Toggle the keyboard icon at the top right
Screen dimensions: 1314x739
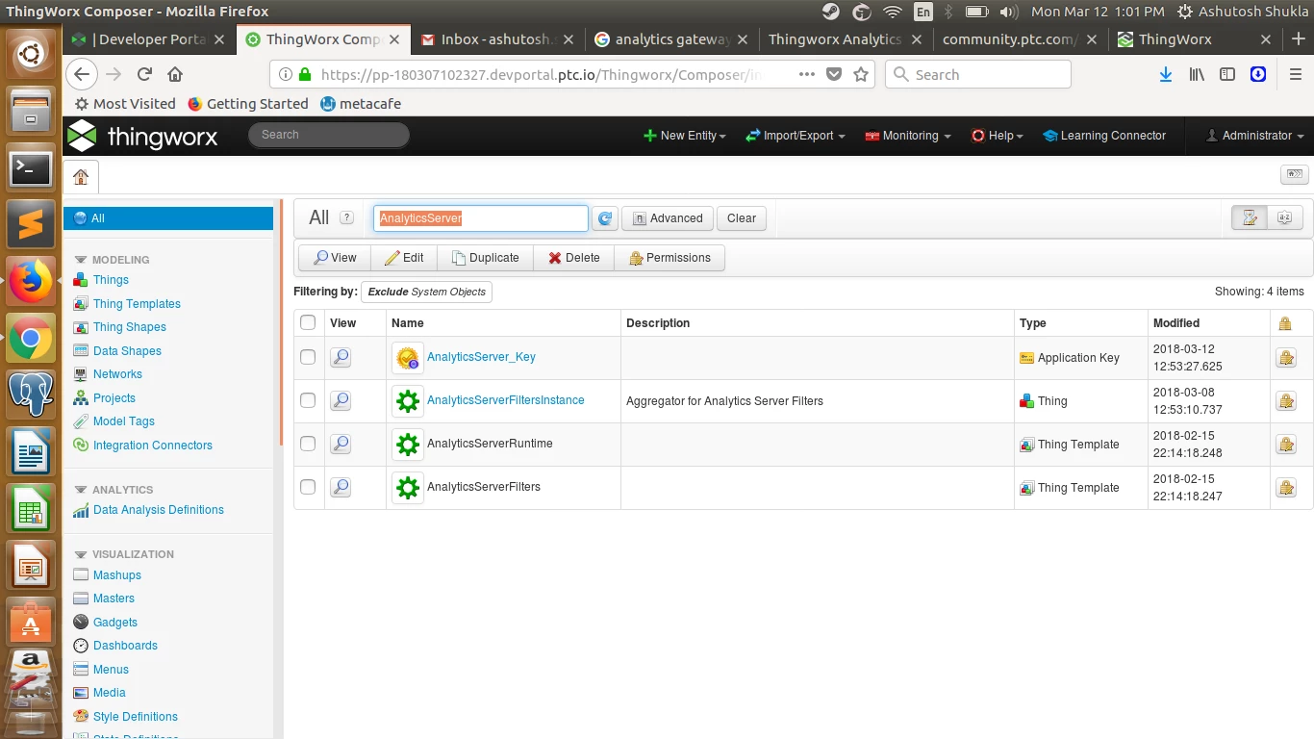point(1295,174)
